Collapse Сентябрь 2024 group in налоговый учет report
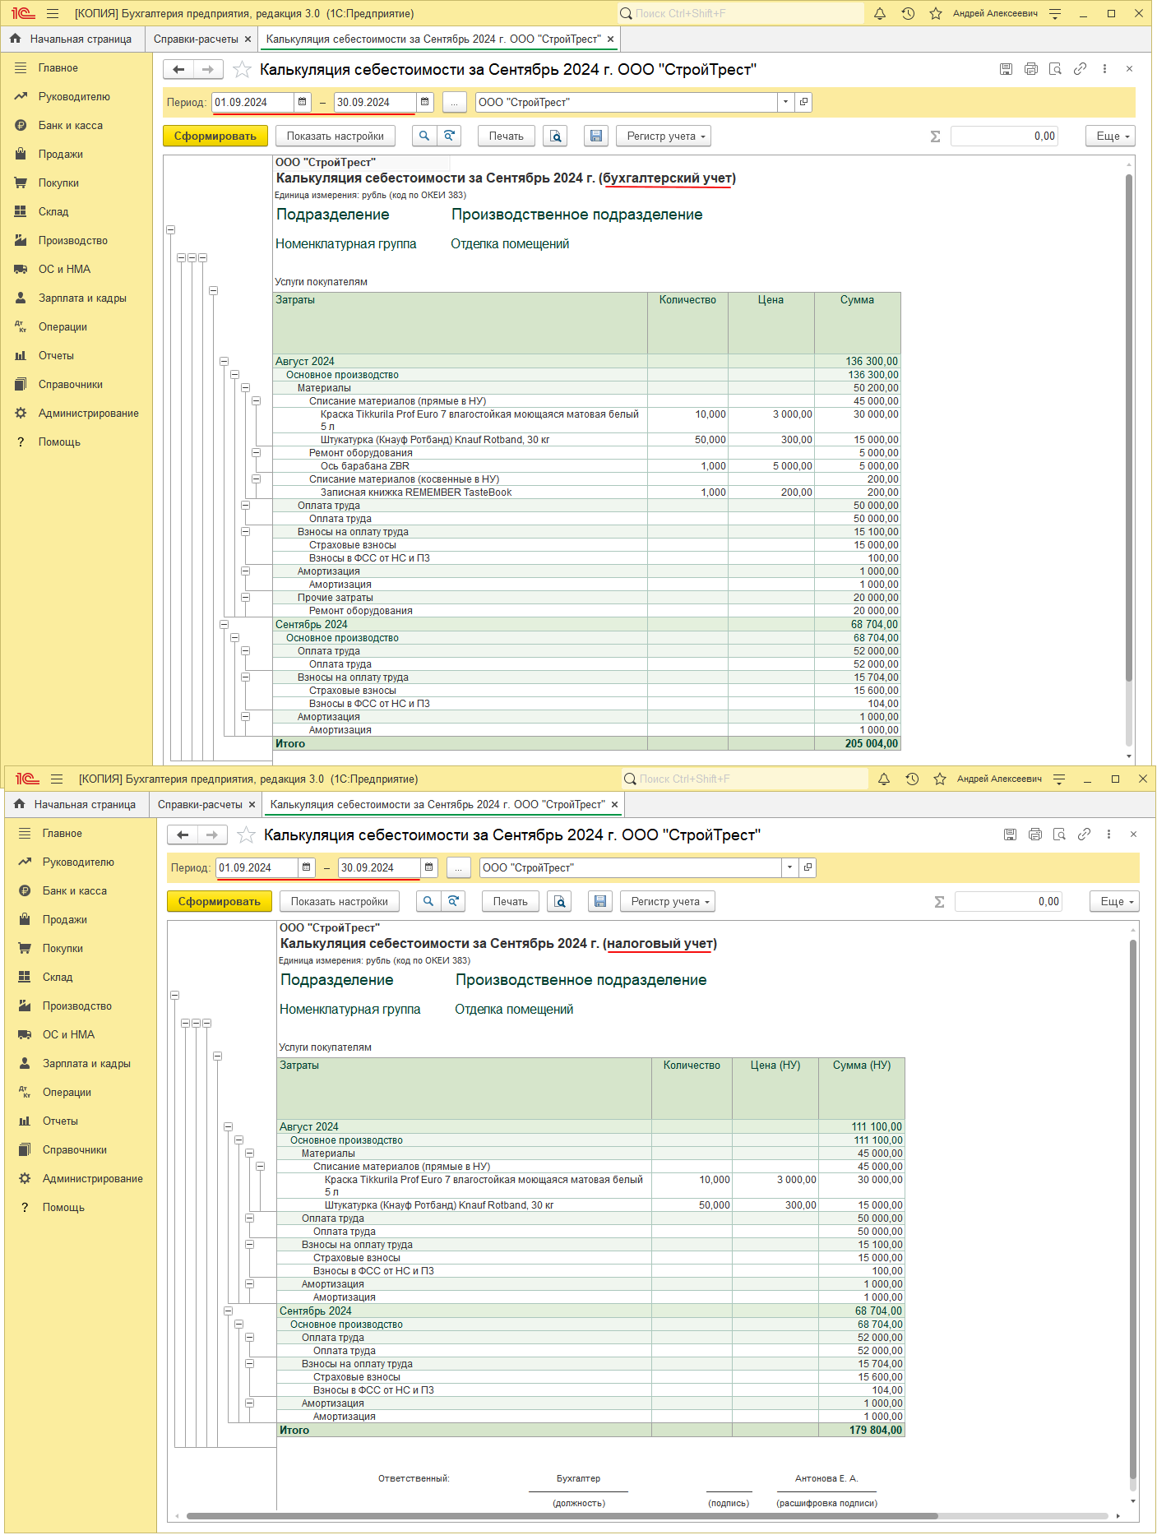The width and height of the screenshot is (1157, 1535). (228, 1311)
